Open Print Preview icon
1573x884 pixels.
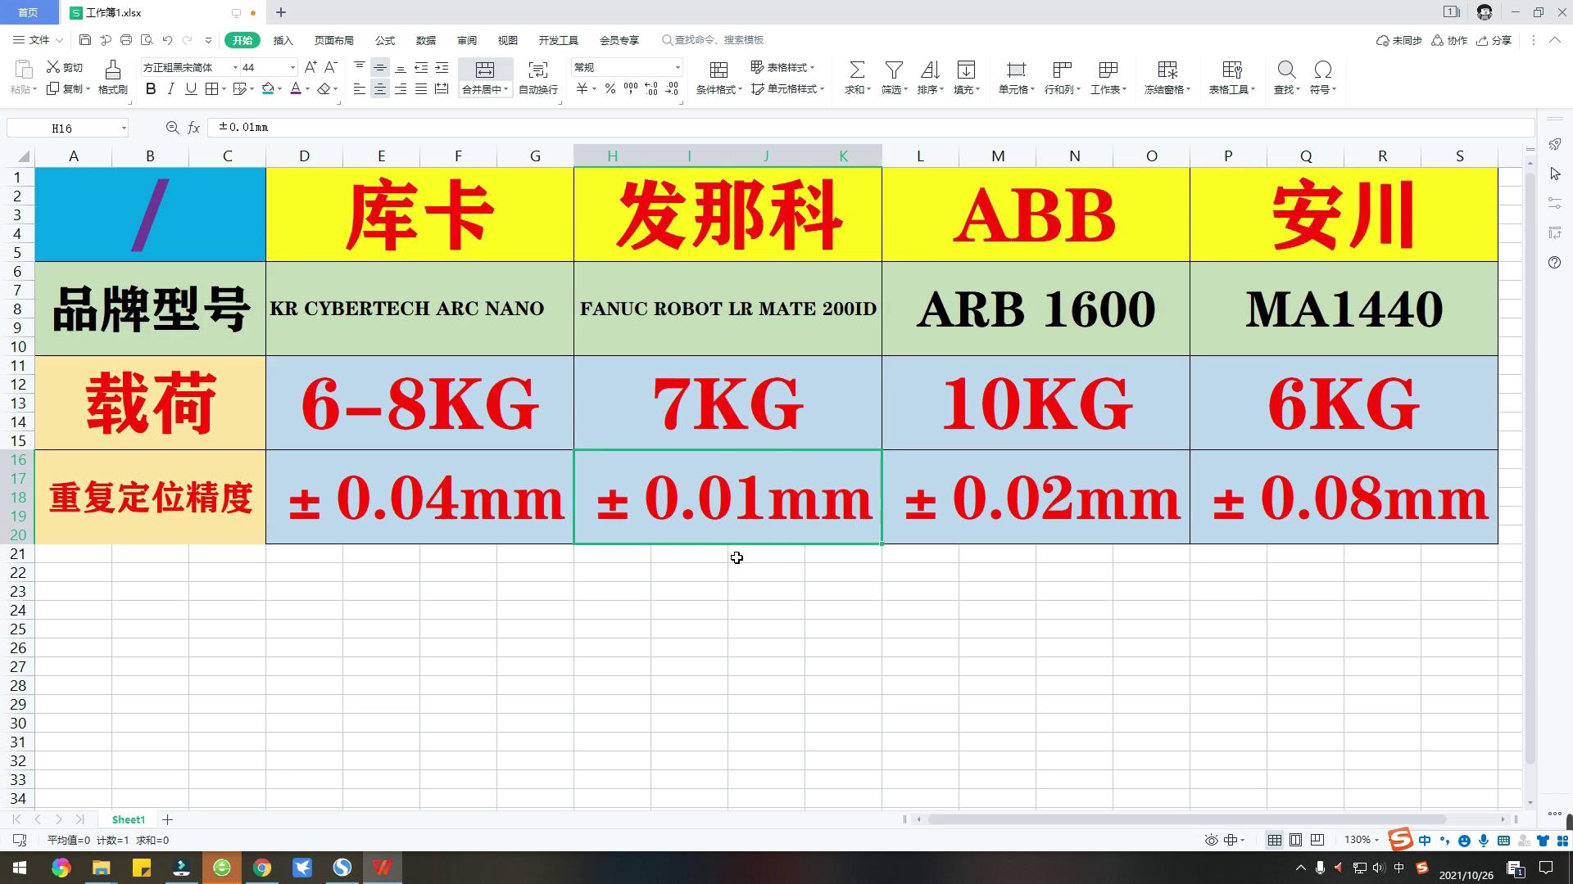[x=147, y=40]
